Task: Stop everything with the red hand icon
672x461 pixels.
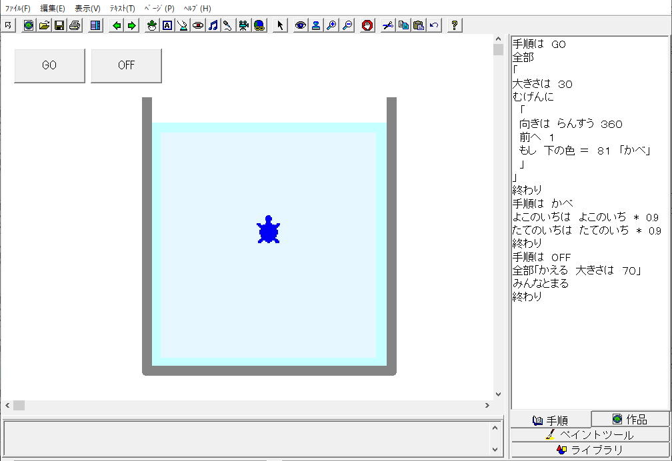Action: coord(367,25)
